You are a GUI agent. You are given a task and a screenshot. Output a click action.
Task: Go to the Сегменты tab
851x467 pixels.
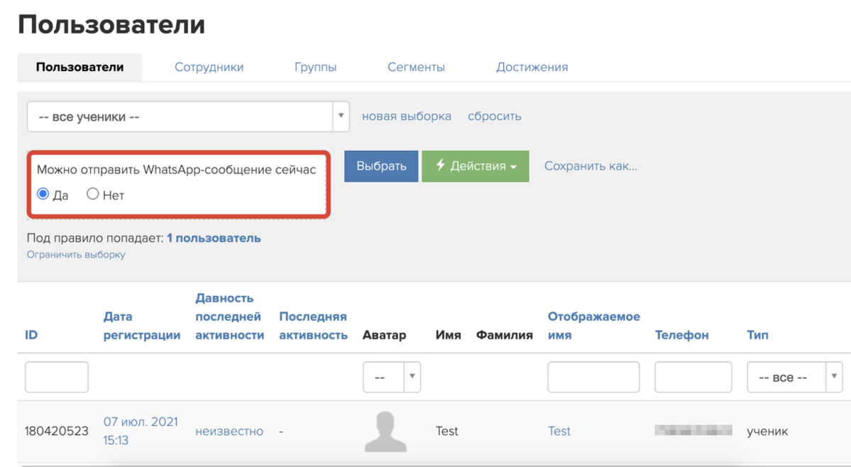(x=416, y=67)
